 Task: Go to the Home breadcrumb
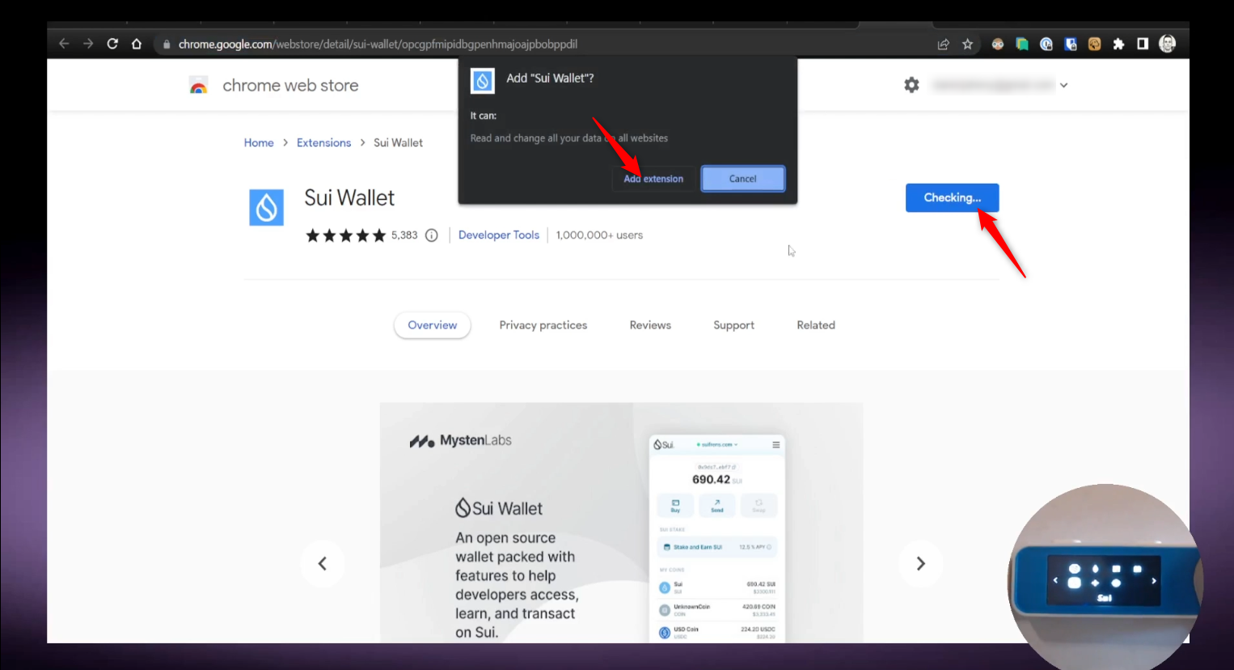(259, 142)
